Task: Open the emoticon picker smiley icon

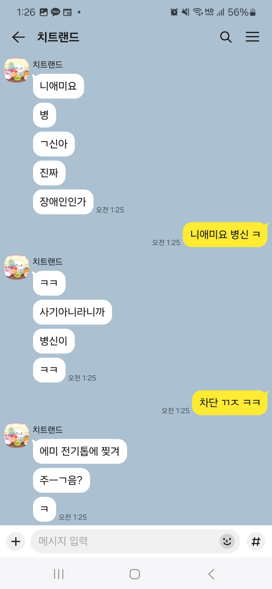Action: 227,541
